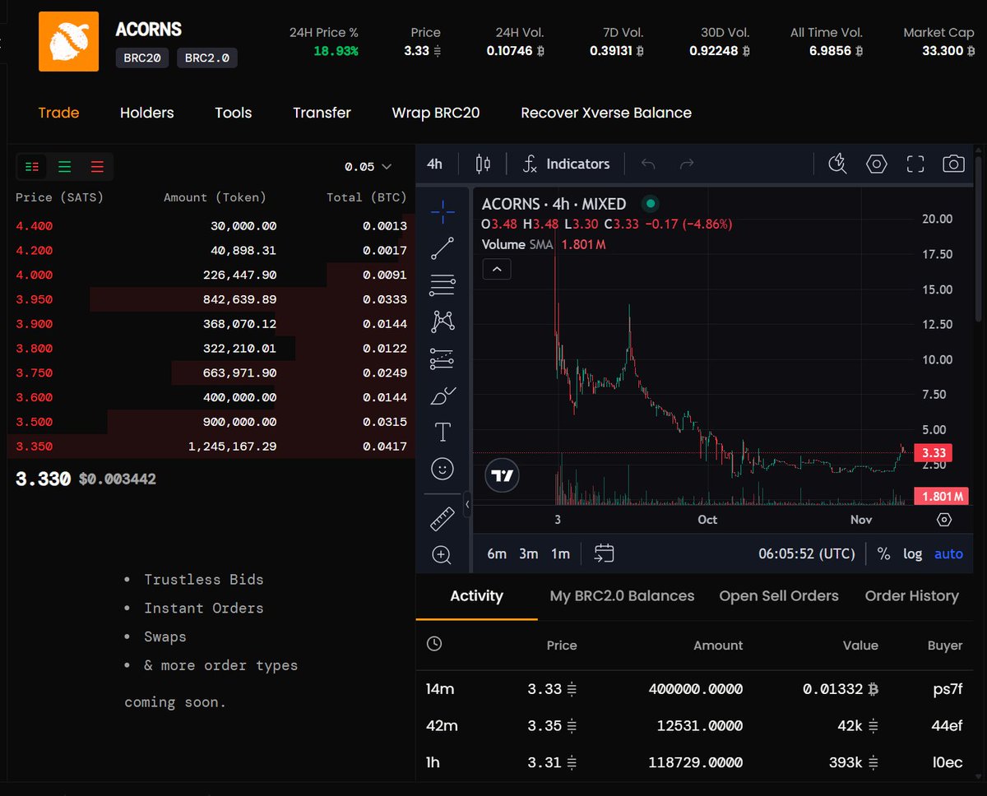Open the Tools tab
Viewport: 987px width, 796px height.
[x=234, y=113]
